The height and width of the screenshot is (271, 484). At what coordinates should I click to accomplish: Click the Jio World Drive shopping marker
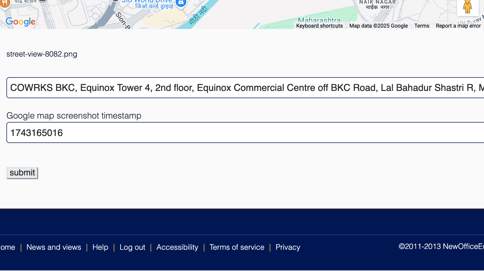click(181, 3)
